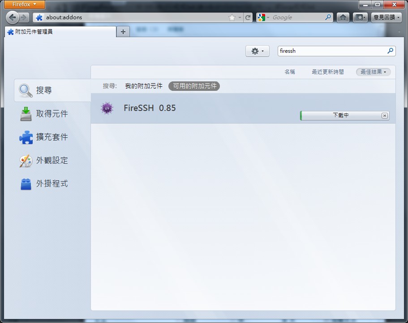
Task: Open the bookmarks menu button
Action: (x=361, y=17)
